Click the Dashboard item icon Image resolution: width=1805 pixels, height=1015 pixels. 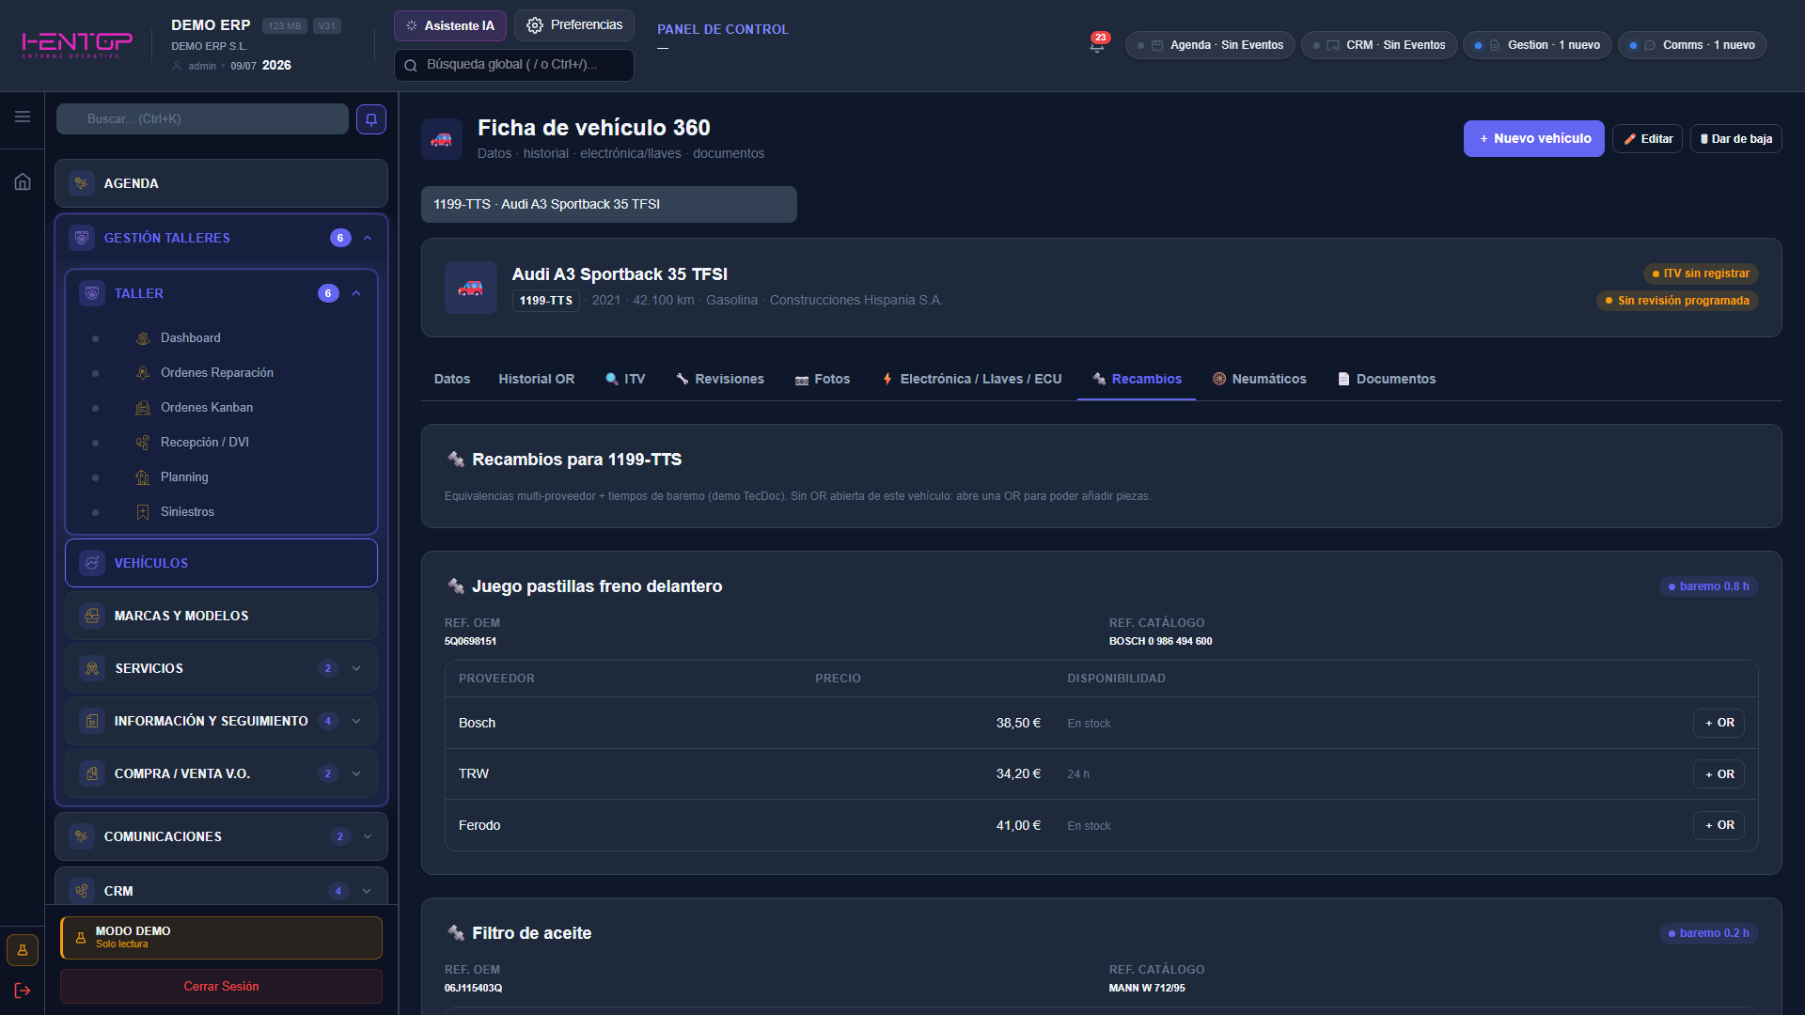pos(143,338)
